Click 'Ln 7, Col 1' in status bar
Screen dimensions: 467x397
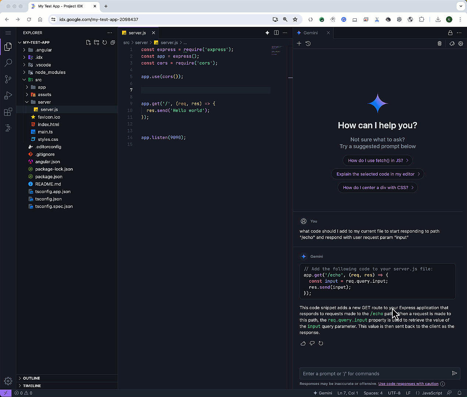[x=347, y=393]
